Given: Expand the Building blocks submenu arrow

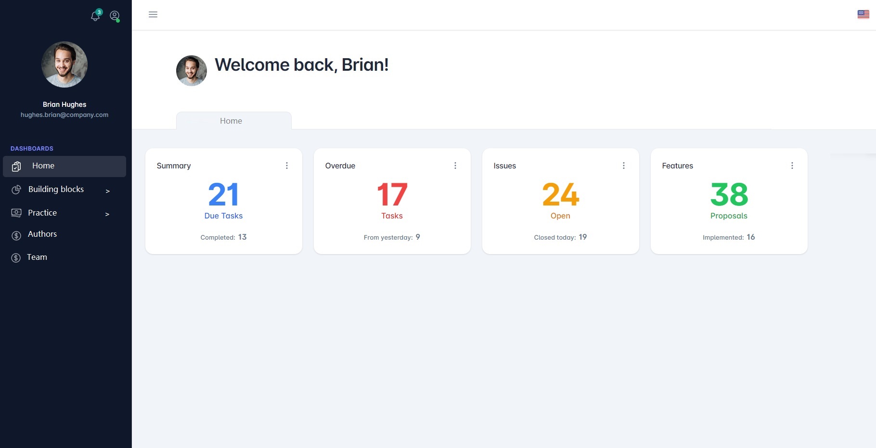Looking at the screenshot, I should pyautogui.click(x=107, y=191).
